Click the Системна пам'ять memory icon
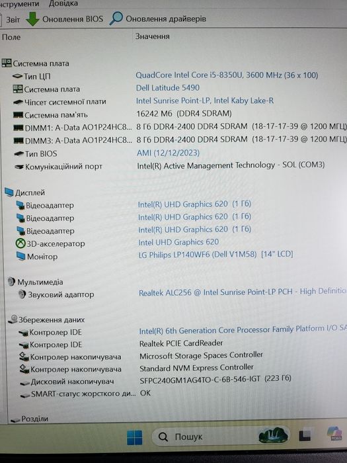Screen dimensions: 347x463 point(19,115)
